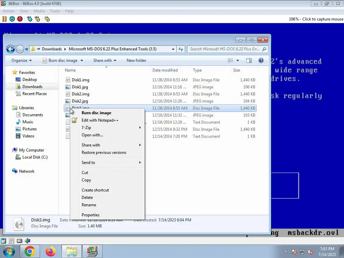Open Explorer help question-mark icon
The width and height of the screenshot is (344, 258).
(x=261, y=60)
